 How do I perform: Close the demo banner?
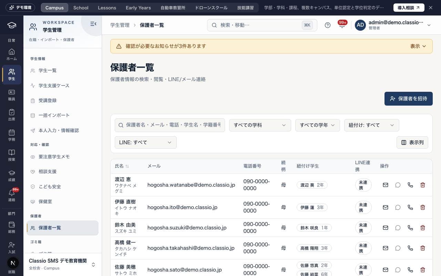coord(430,8)
